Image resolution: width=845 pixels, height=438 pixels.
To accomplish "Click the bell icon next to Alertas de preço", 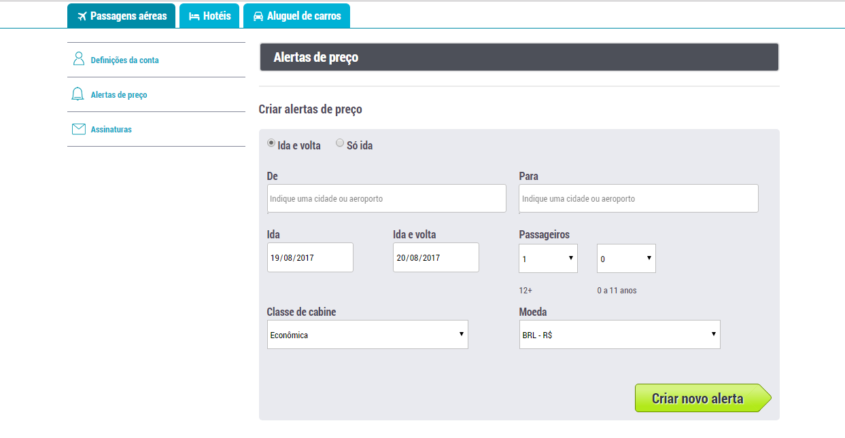I will 78,94.
